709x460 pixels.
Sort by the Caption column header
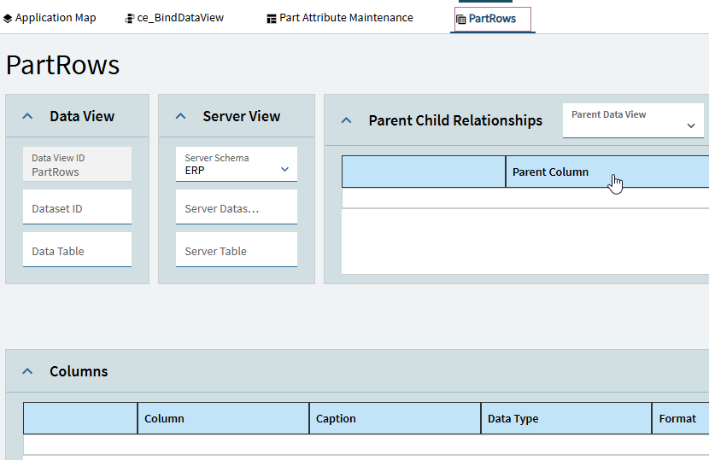(x=394, y=418)
